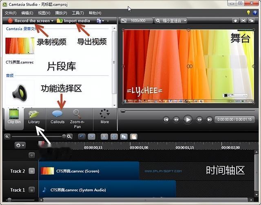The width and height of the screenshot is (261, 205).
Task: Click the add track plus button
Action: (x=32, y=155)
